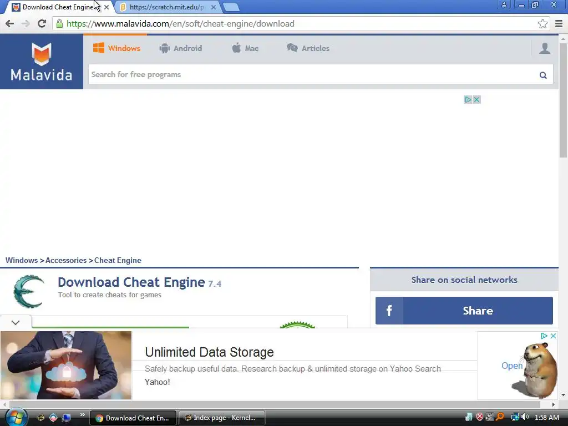This screenshot has width=568, height=426.
Task: Follow the Cheat Engine breadcrumb link
Action: [118, 261]
